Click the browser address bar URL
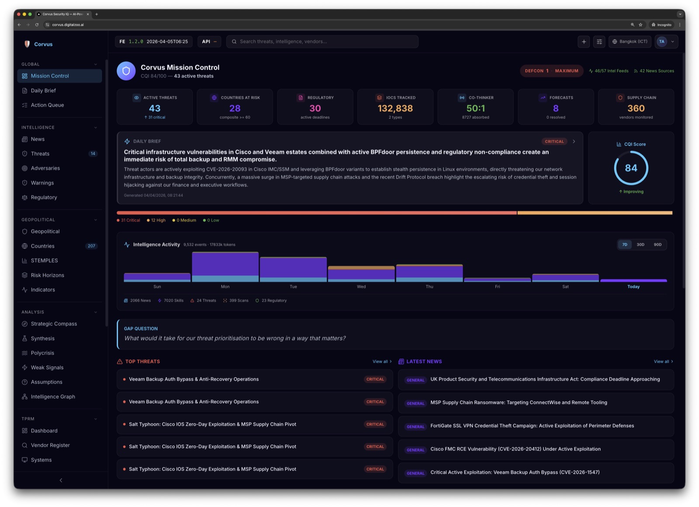 [68, 25]
